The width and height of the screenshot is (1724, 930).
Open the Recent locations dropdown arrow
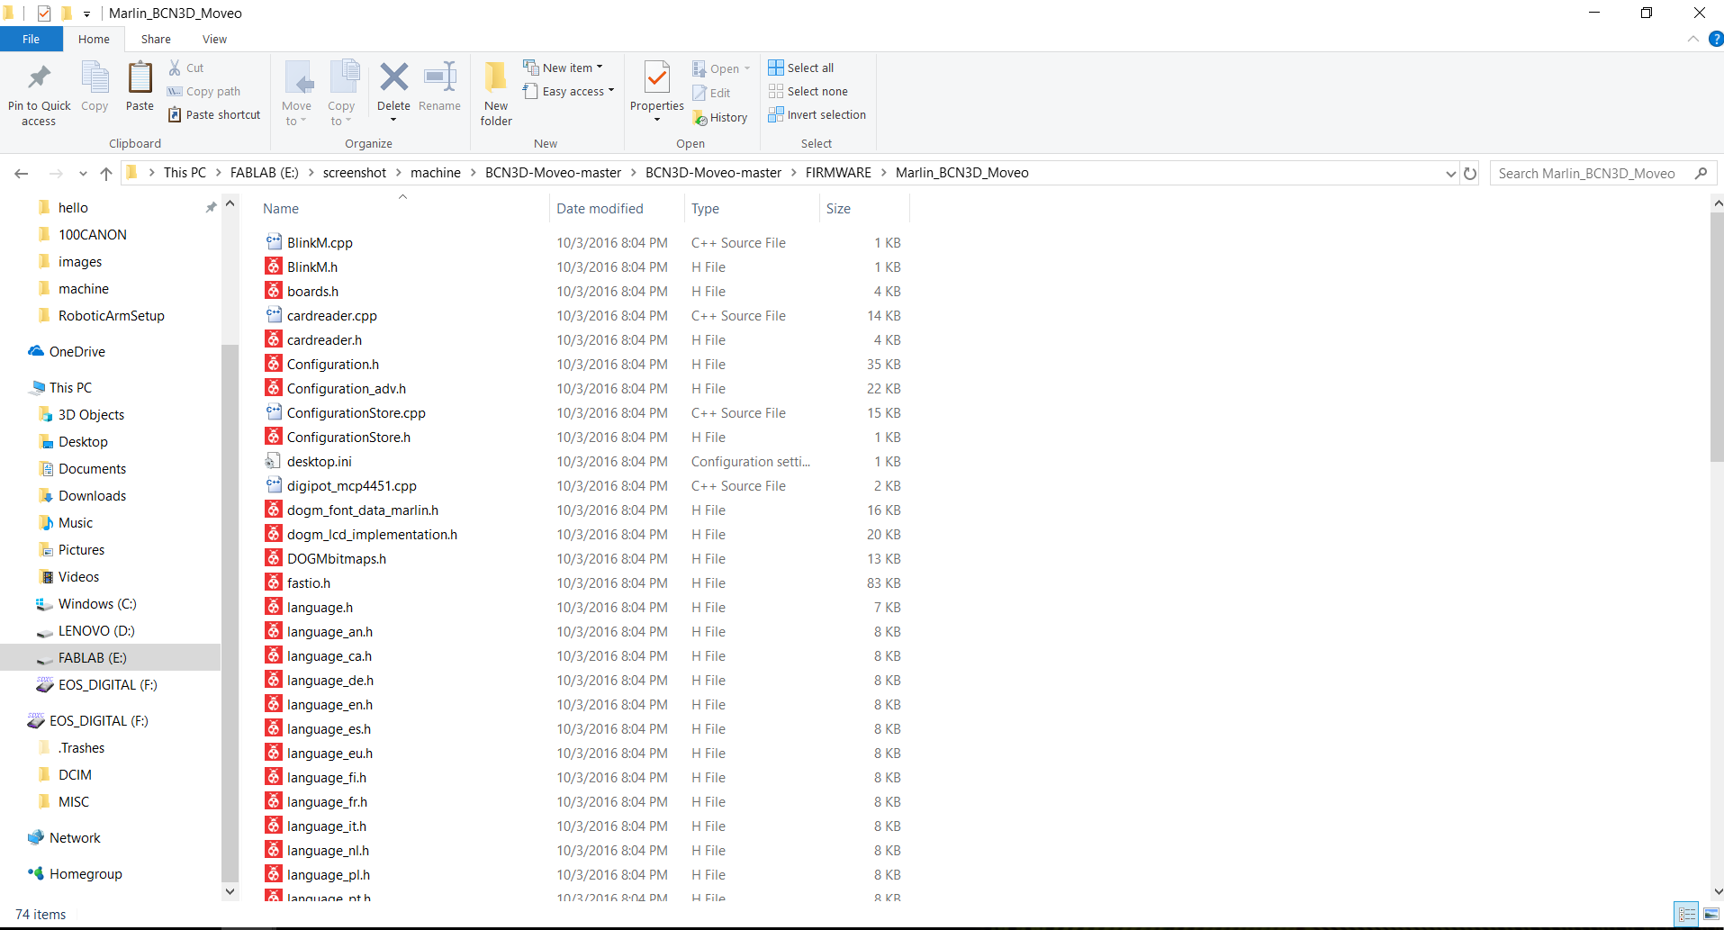(x=83, y=173)
